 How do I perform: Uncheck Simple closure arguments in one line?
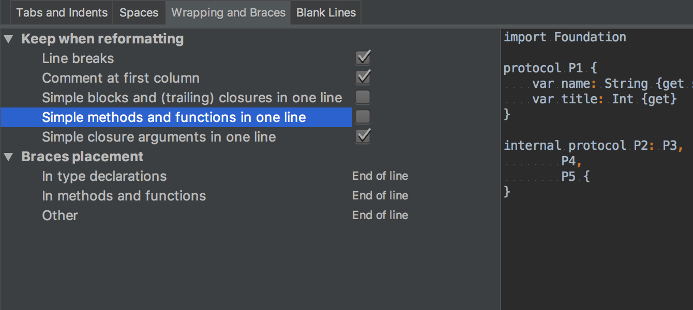click(x=363, y=136)
